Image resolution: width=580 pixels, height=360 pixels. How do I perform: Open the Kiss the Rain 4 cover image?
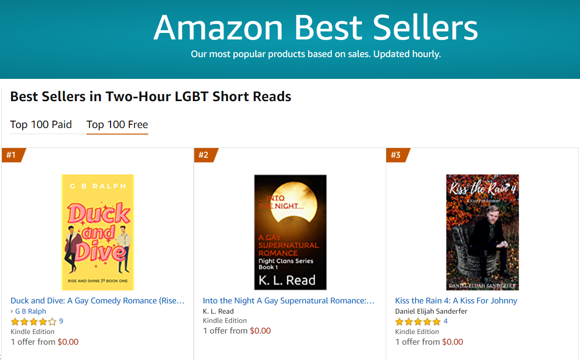point(482,232)
